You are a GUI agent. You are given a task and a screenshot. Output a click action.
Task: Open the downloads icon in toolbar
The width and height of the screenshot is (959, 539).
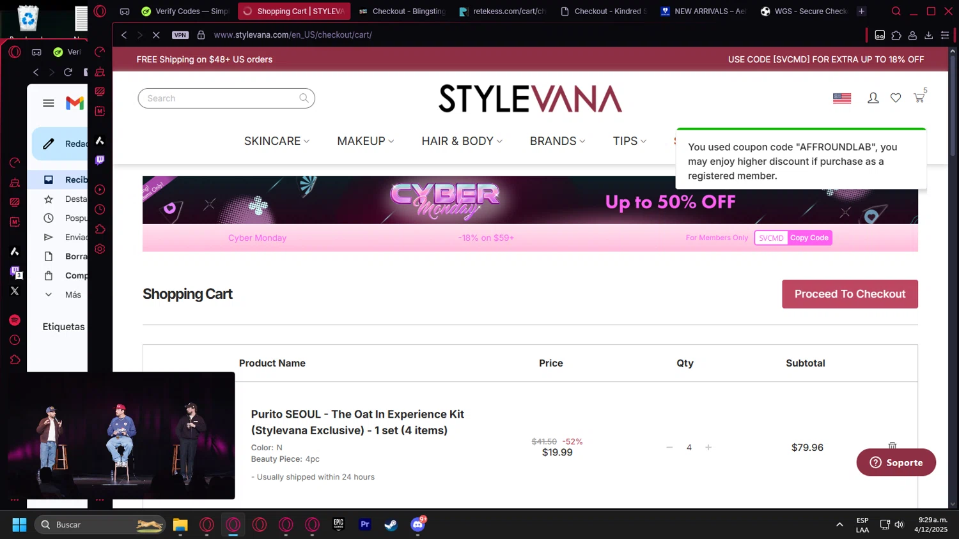(928, 35)
